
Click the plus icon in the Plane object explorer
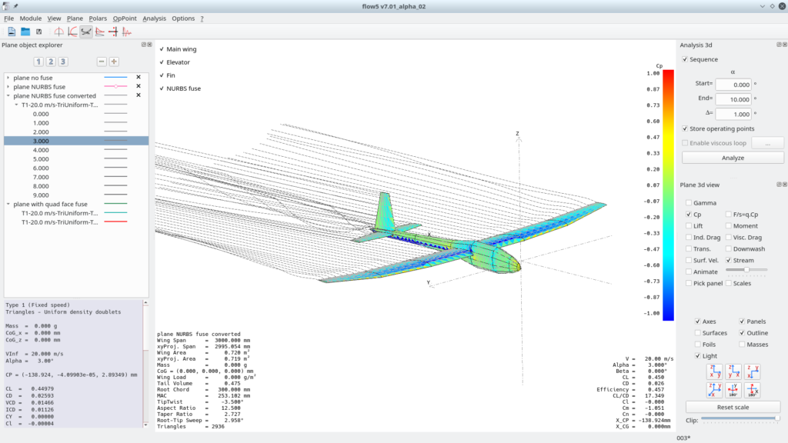click(x=114, y=62)
